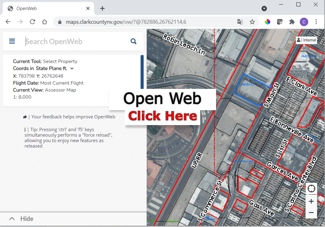The image size is (325, 227).
Task: Go to the browser home page
Action: [x=44, y=22]
